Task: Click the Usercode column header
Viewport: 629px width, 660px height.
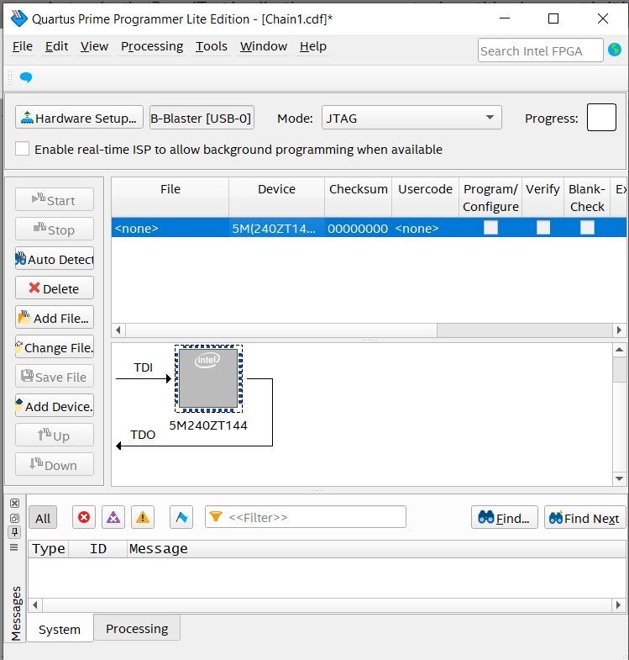Action: pos(425,198)
